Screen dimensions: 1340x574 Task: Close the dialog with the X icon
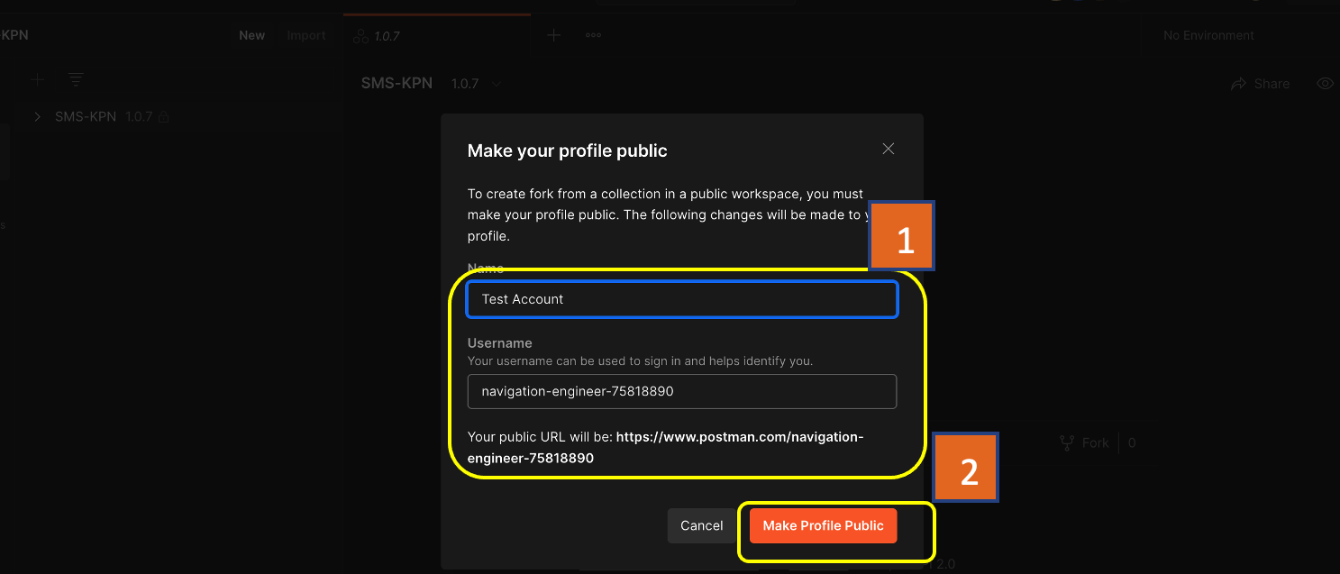point(889,149)
